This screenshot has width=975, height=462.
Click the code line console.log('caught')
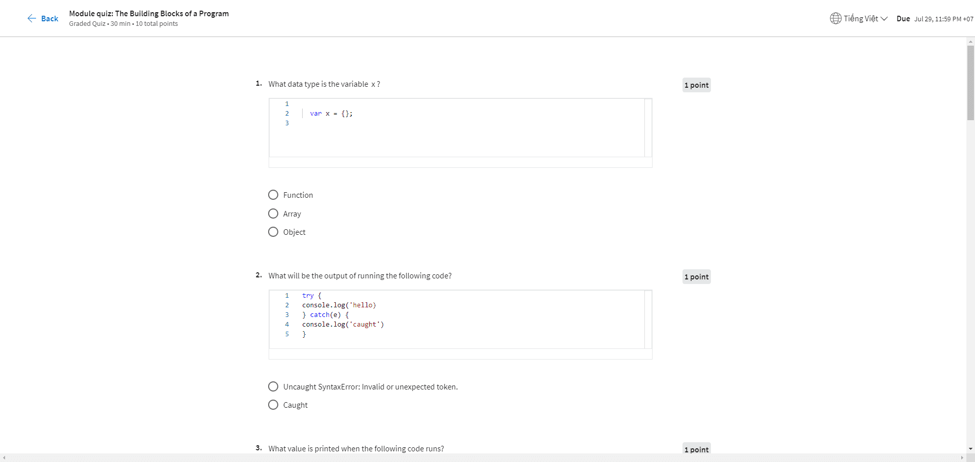click(x=343, y=325)
